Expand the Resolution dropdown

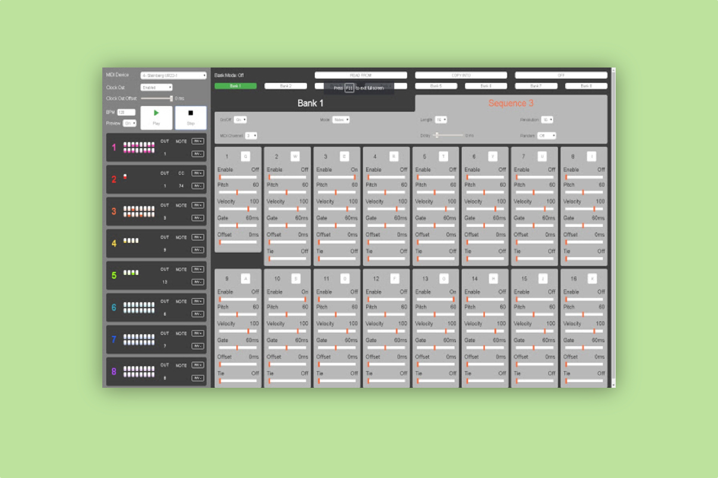click(x=546, y=119)
